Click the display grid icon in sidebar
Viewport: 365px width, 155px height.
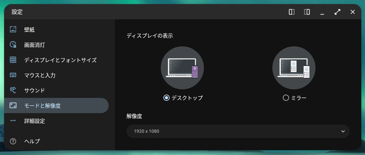[13, 60]
